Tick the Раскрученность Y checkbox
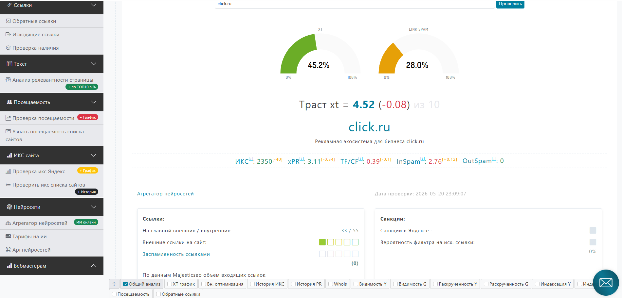The width and height of the screenshot is (622, 298). pyautogui.click(x=435, y=284)
